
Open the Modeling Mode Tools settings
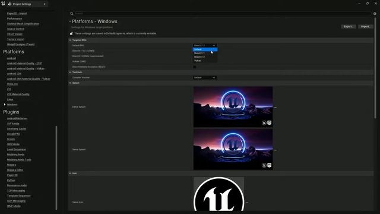[x=19, y=160]
